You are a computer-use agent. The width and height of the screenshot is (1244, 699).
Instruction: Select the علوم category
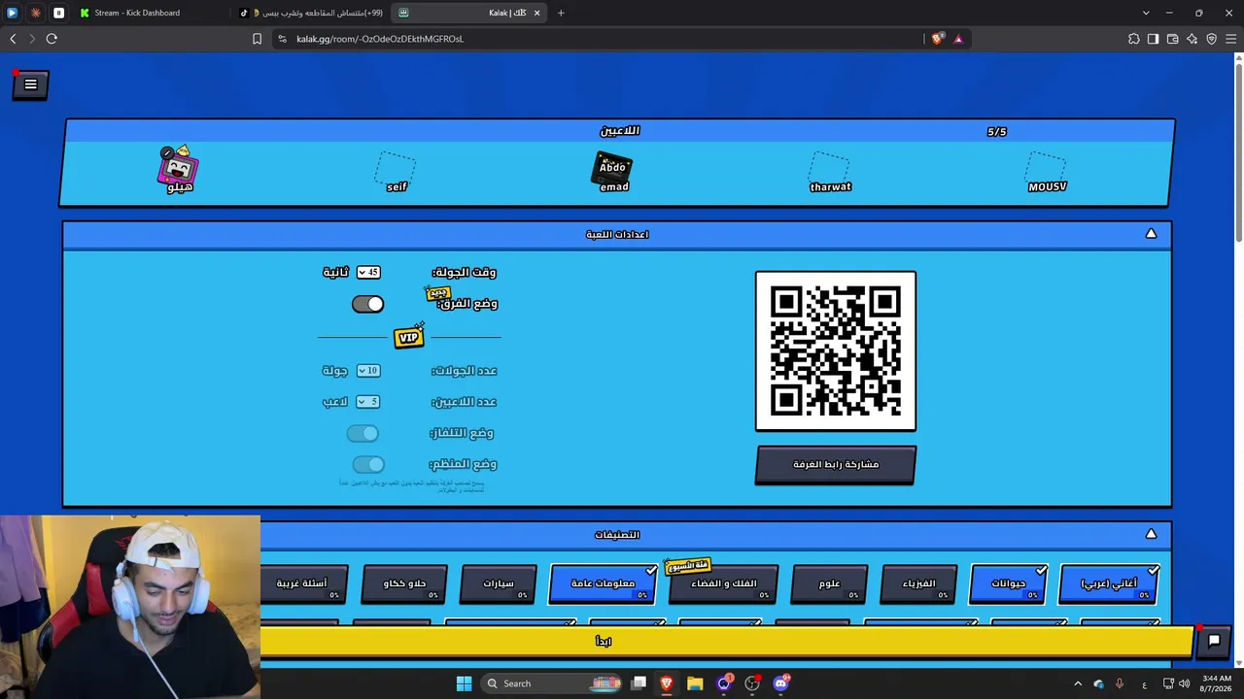tap(829, 584)
